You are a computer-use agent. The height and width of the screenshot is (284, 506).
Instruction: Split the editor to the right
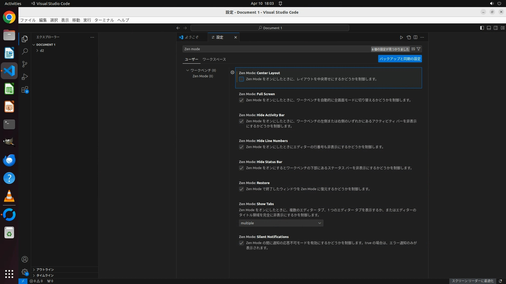(415, 37)
